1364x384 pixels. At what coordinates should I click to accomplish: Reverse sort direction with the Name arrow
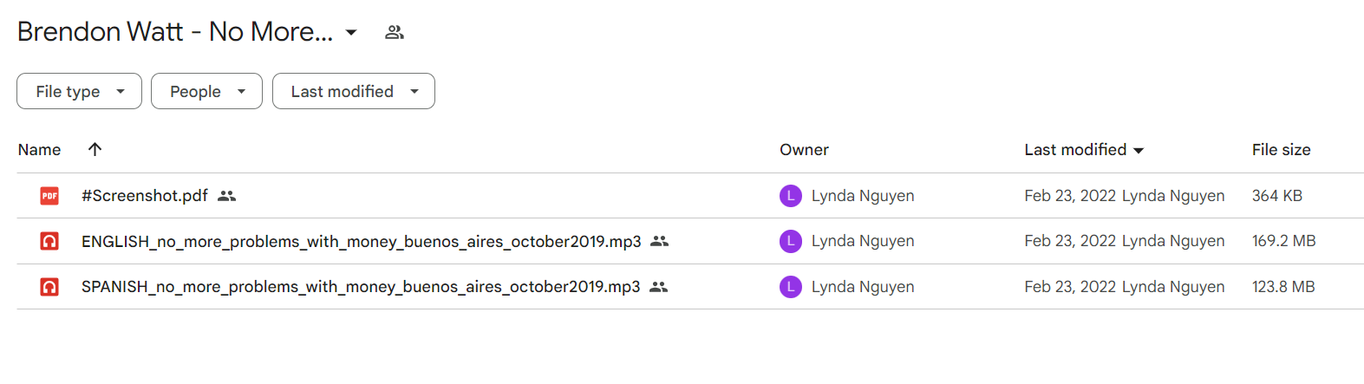point(95,149)
